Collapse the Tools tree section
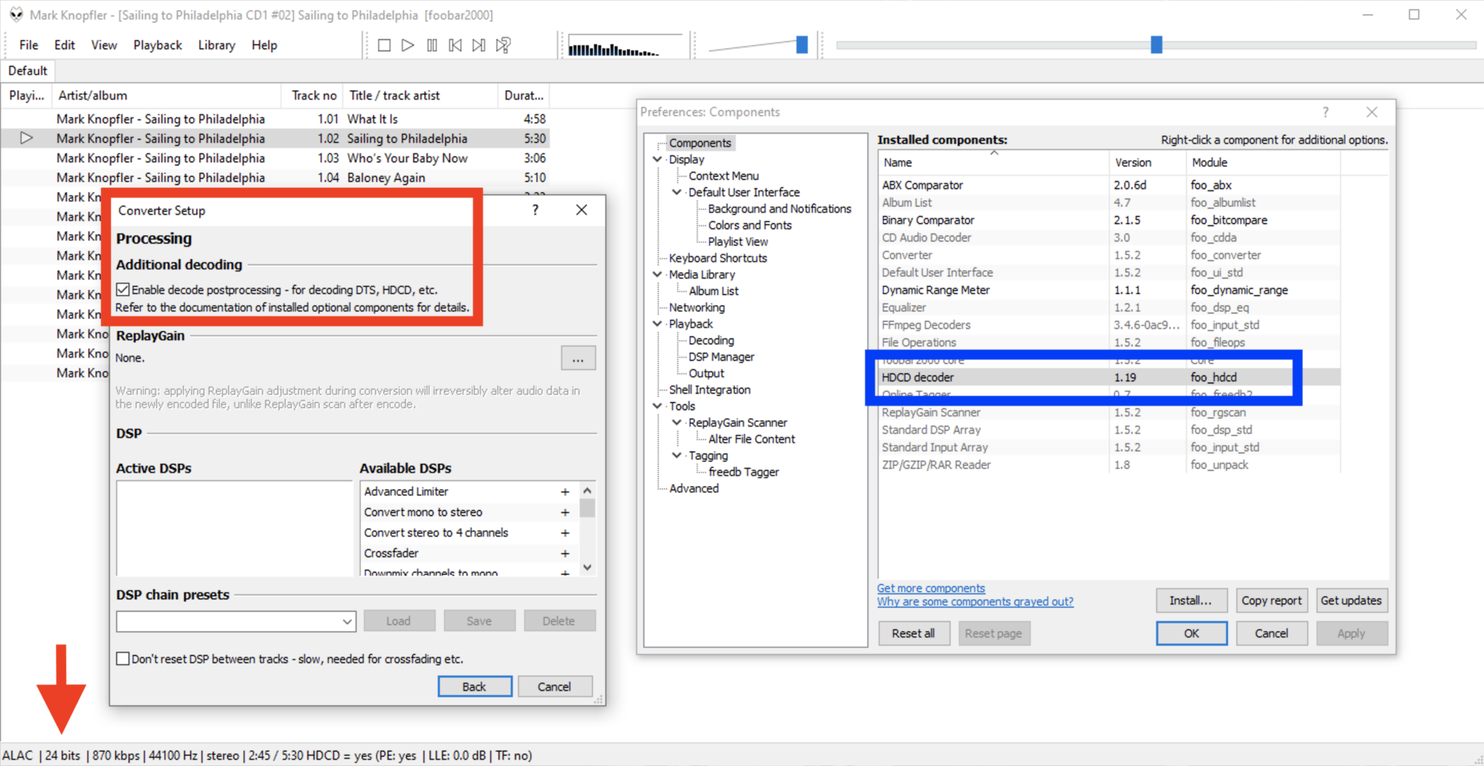Image resolution: width=1484 pixels, height=766 pixels. tap(657, 406)
